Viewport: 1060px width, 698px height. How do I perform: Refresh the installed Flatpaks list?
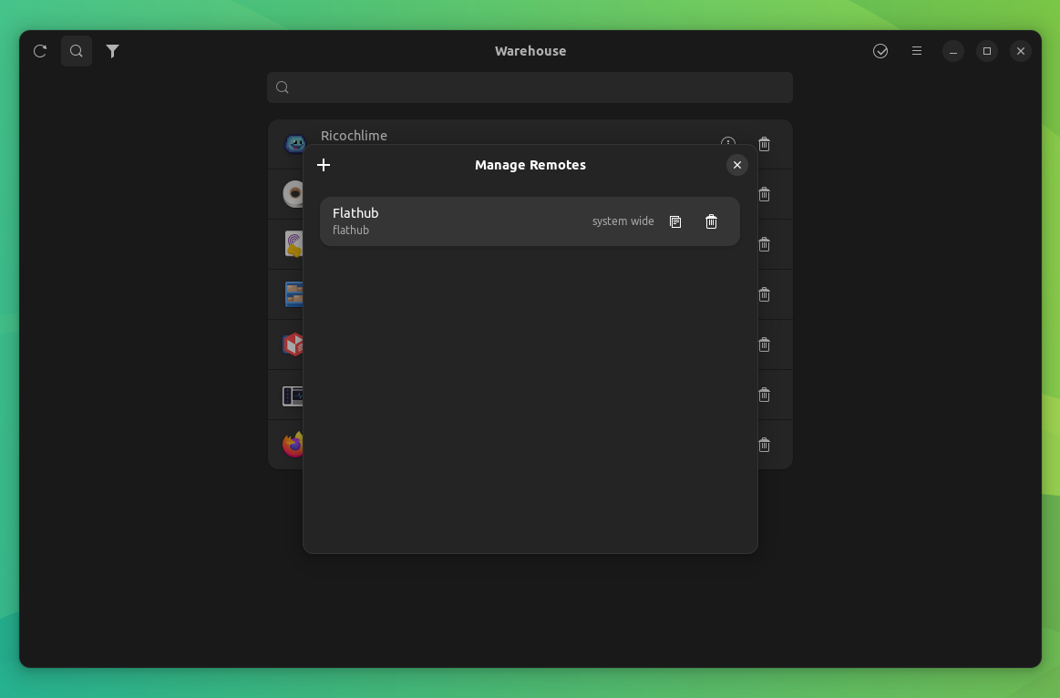[39, 51]
